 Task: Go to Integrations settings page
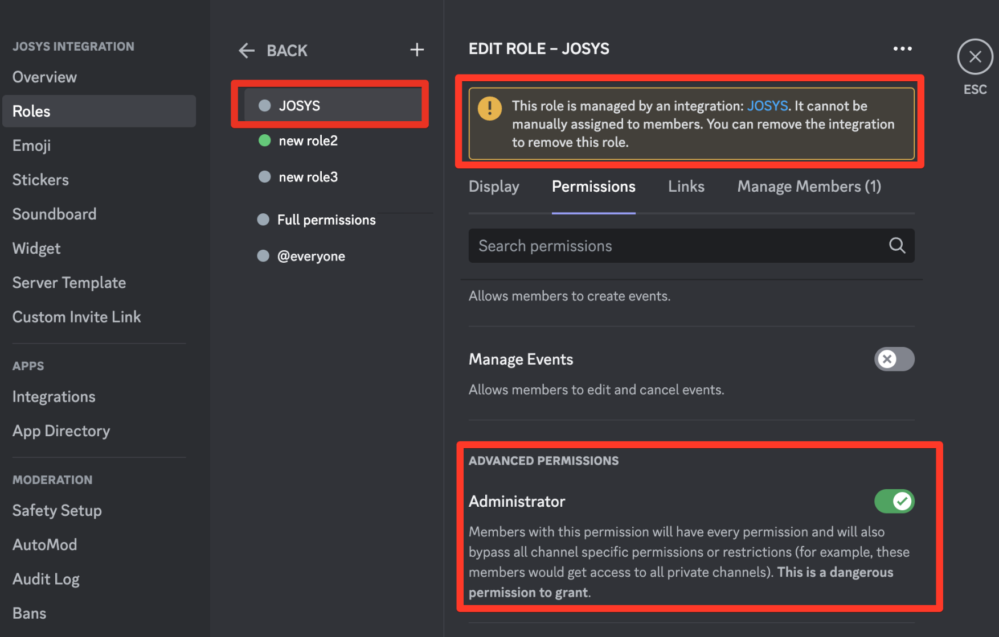(54, 396)
